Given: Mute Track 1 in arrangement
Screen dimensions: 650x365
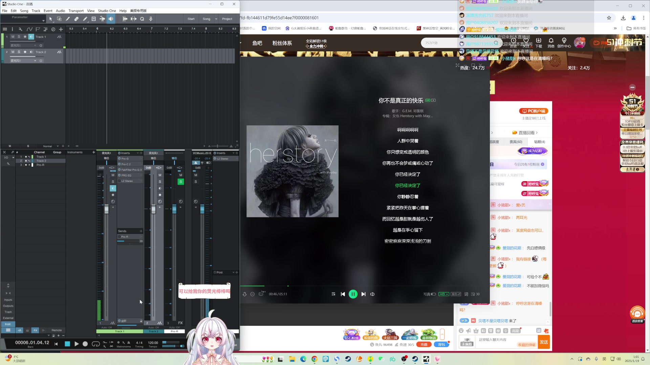Looking at the screenshot, I should [13, 37].
